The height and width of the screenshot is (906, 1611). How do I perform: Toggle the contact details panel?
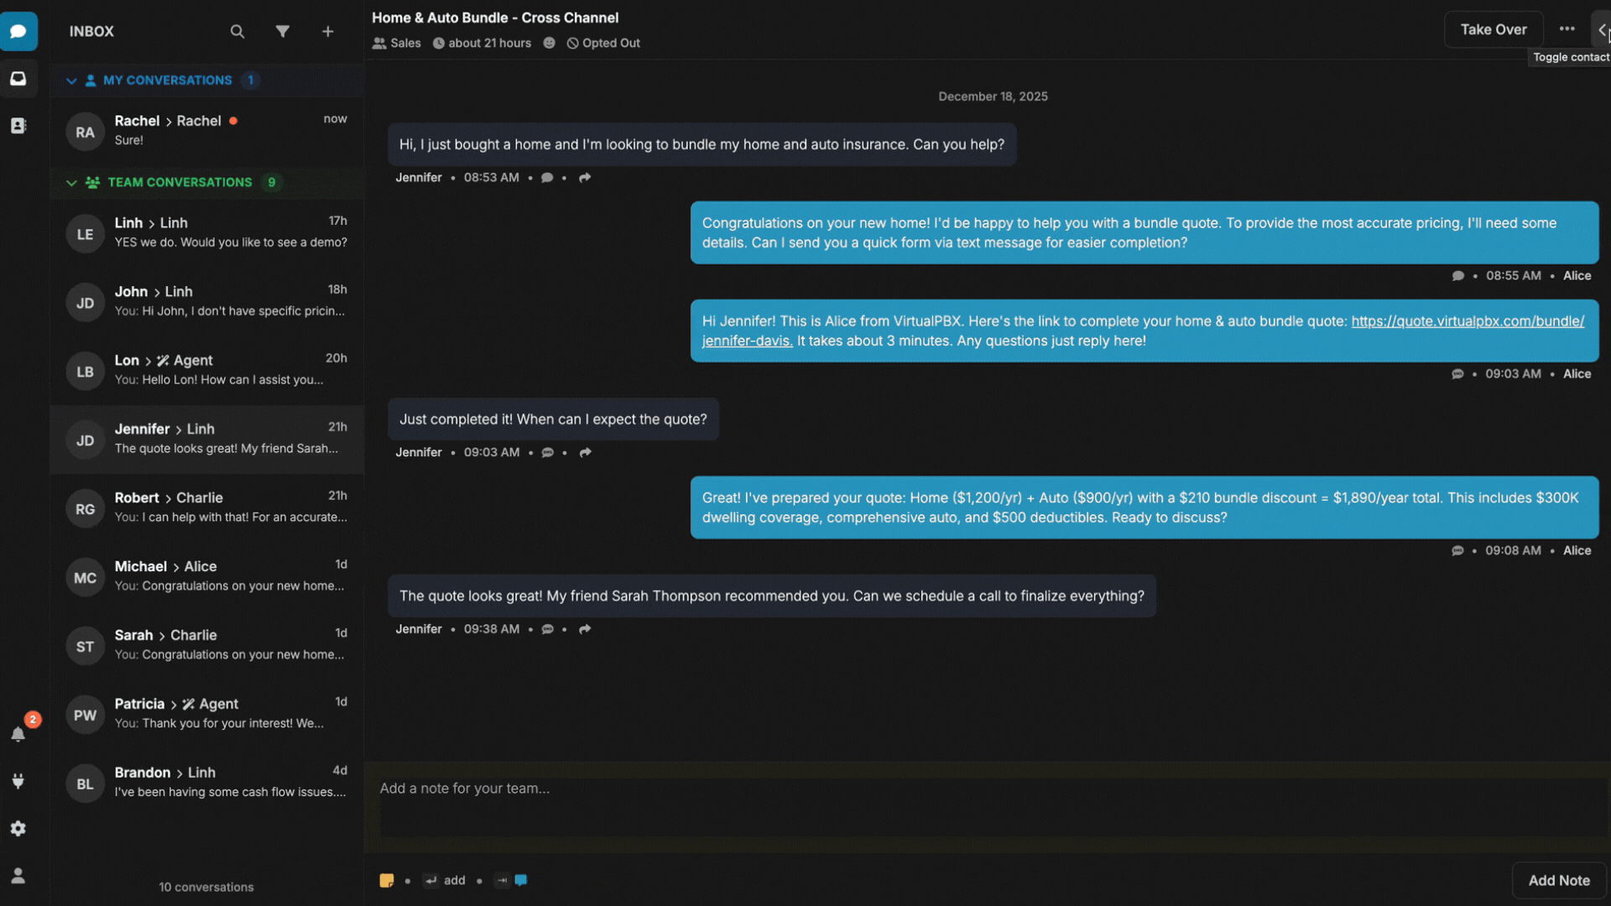coord(1602,30)
